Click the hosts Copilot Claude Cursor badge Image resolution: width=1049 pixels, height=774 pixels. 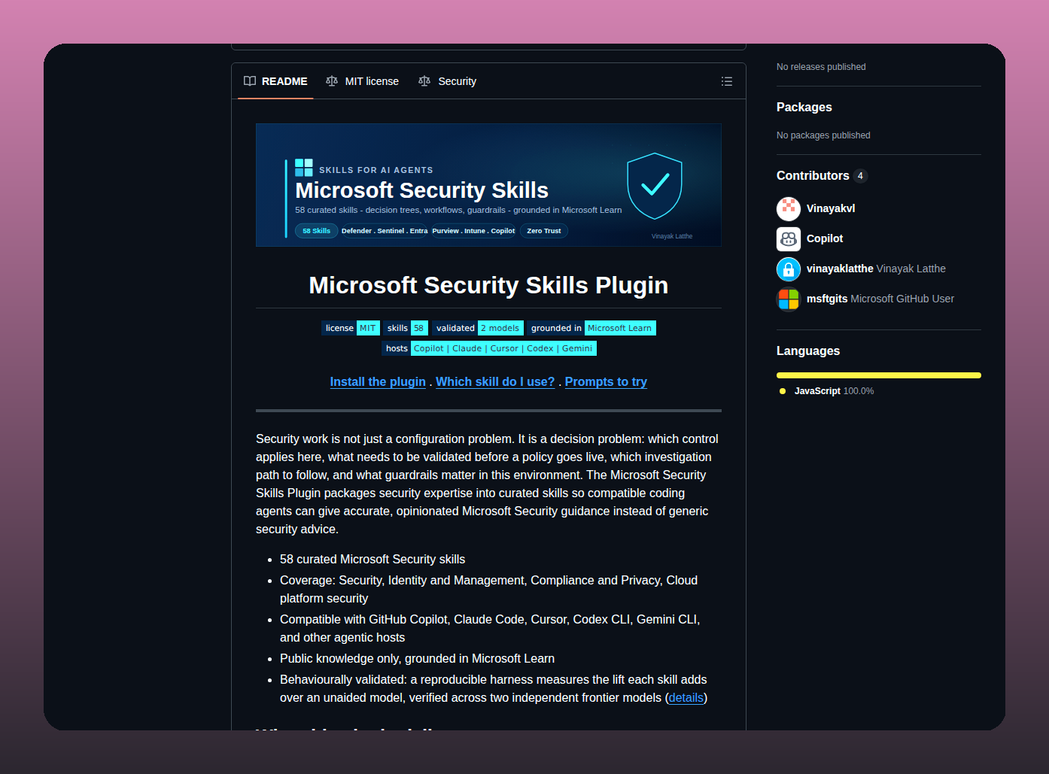tap(489, 348)
